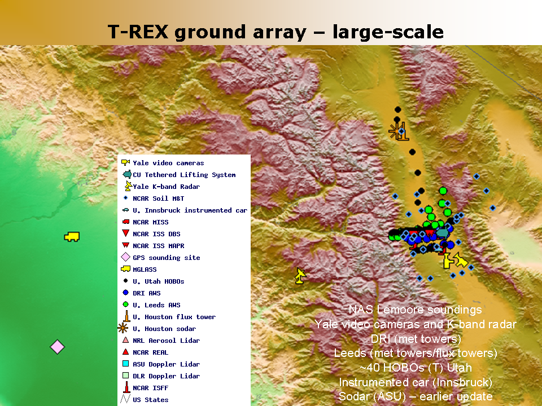Select the 'Yale video cameras and K-band radar' caption
This screenshot has height=406, width=542.
(415, 325)
